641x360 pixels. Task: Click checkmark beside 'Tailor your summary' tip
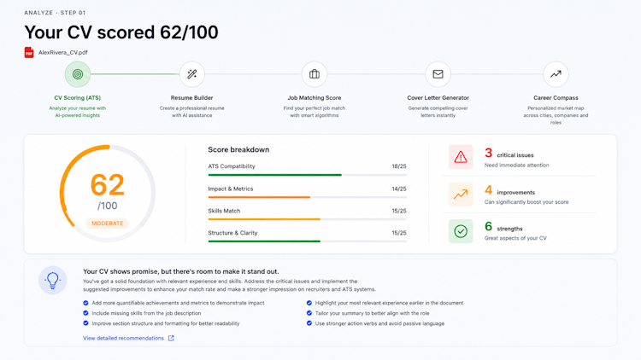click(x=309, y=313)
